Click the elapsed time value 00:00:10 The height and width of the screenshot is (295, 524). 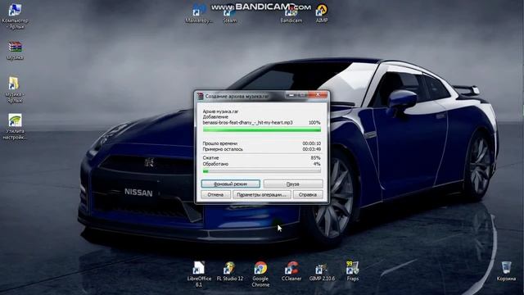point(311,143)
